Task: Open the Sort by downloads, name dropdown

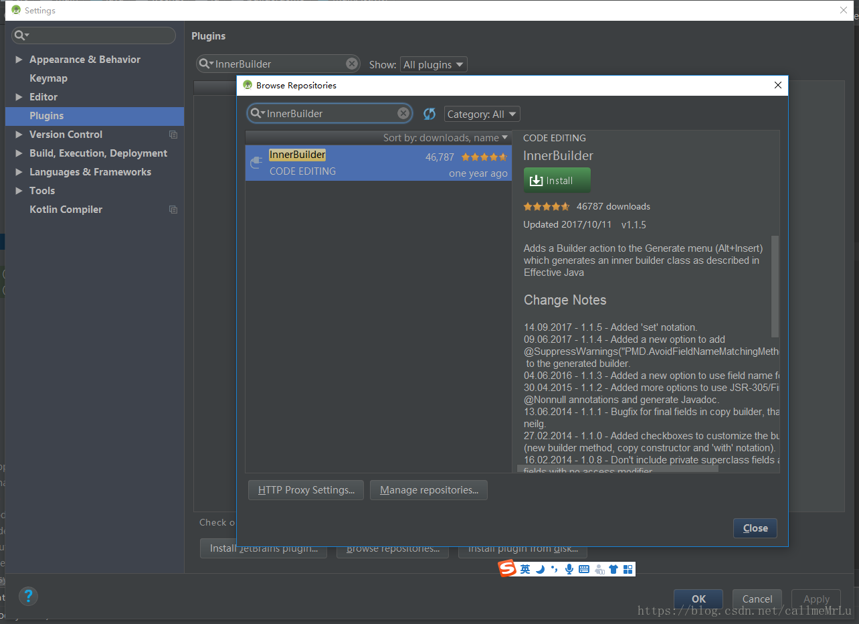Action: point(446,138)
